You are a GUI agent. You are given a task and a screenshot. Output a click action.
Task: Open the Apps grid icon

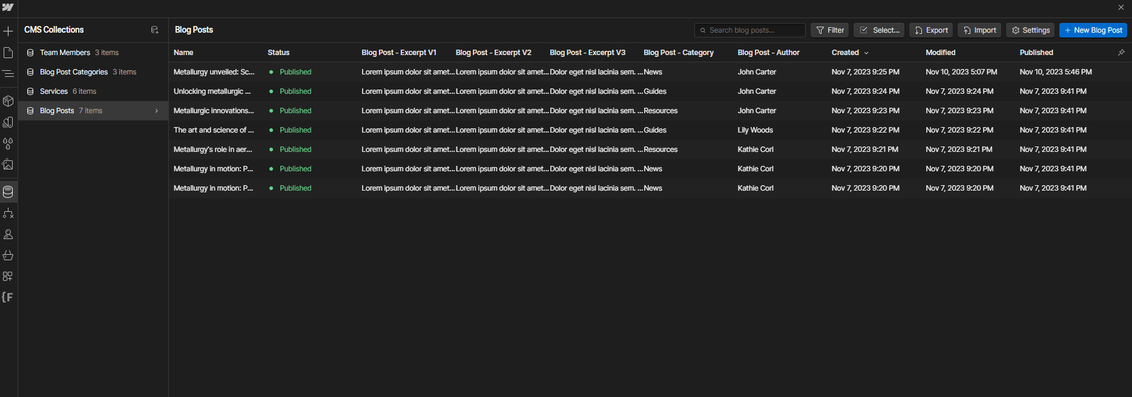8,277
